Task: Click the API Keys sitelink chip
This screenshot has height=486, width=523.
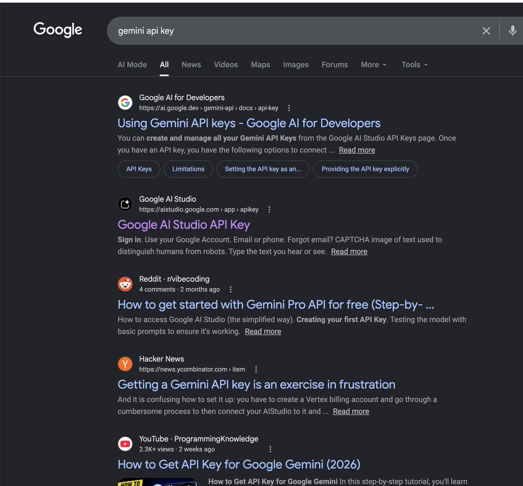Action: [139, 169]
